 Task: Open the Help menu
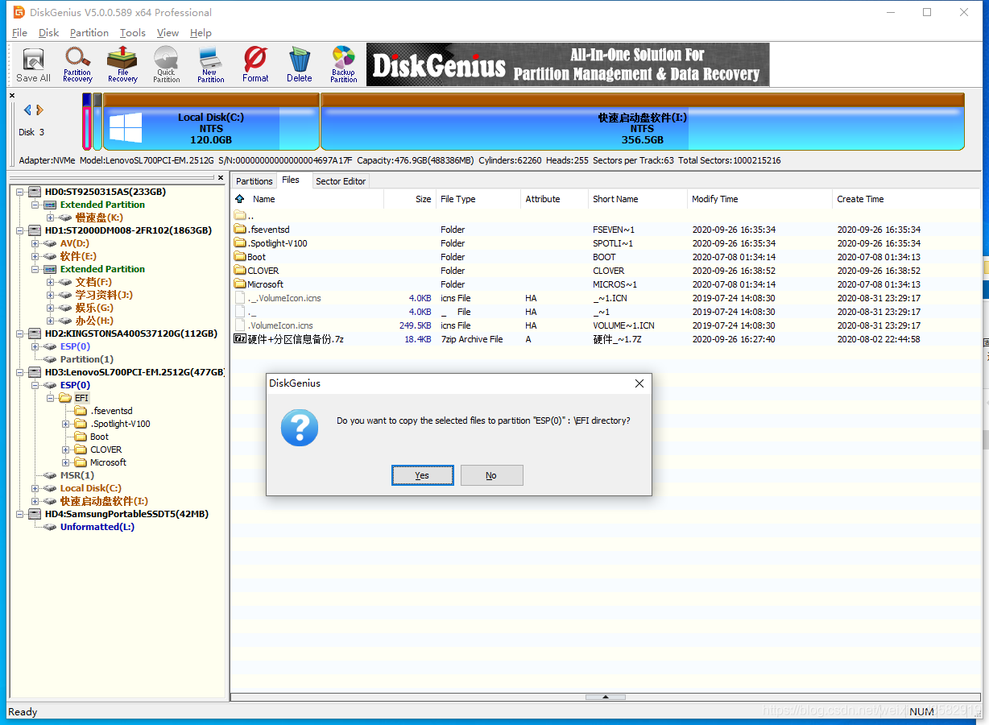coord(201,33)
